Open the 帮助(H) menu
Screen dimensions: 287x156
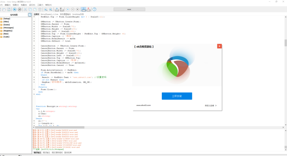coord(48,5)
